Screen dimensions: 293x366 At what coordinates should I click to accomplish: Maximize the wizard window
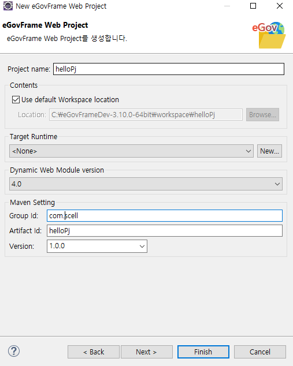pos(253,6)
